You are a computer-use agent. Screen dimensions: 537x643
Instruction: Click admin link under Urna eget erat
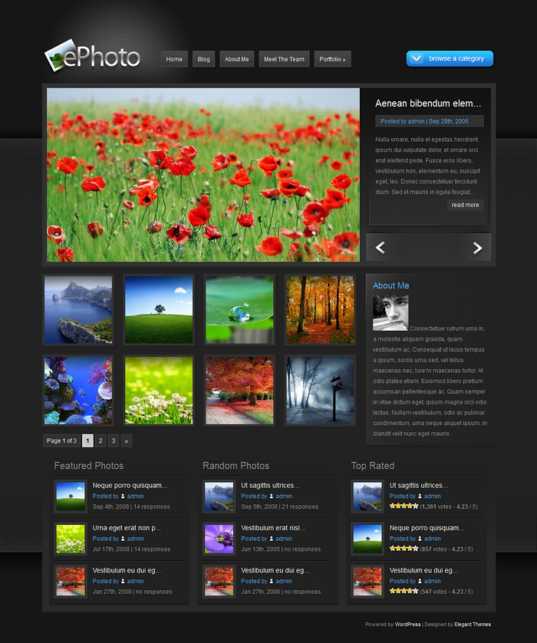135,539
